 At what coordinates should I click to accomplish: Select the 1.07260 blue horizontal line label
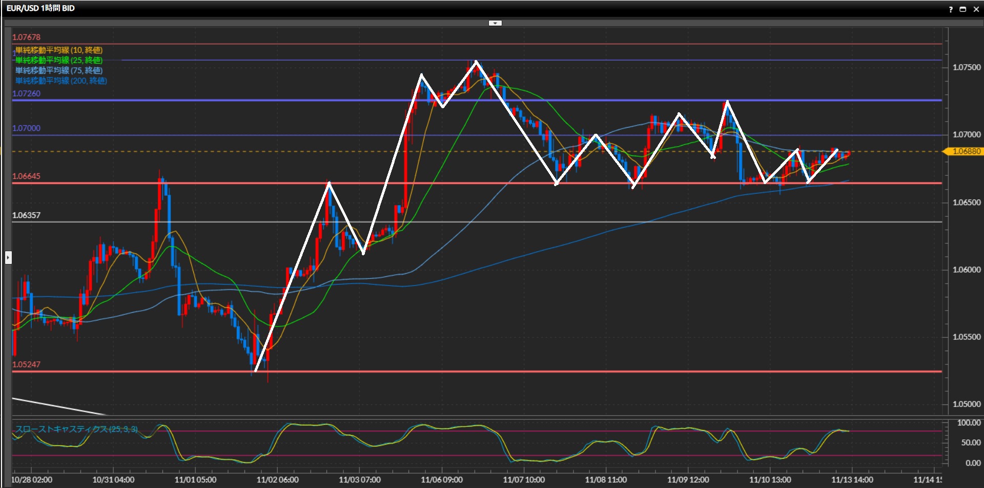coord(26,94)
